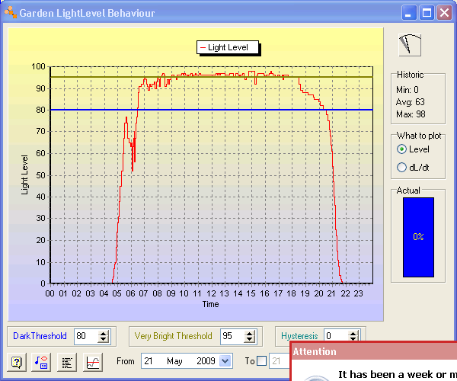Select the Level plot radio button
This screenshot has width=457, height=381.
[402, 149]
